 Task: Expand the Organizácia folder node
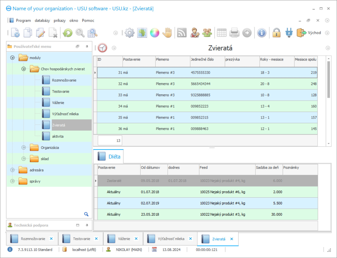pos(24,148)
